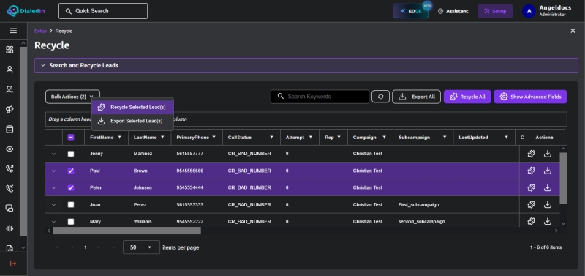585x276 pixels.
Task: Expand the Jenny Martinez row details
Action: 53,154
